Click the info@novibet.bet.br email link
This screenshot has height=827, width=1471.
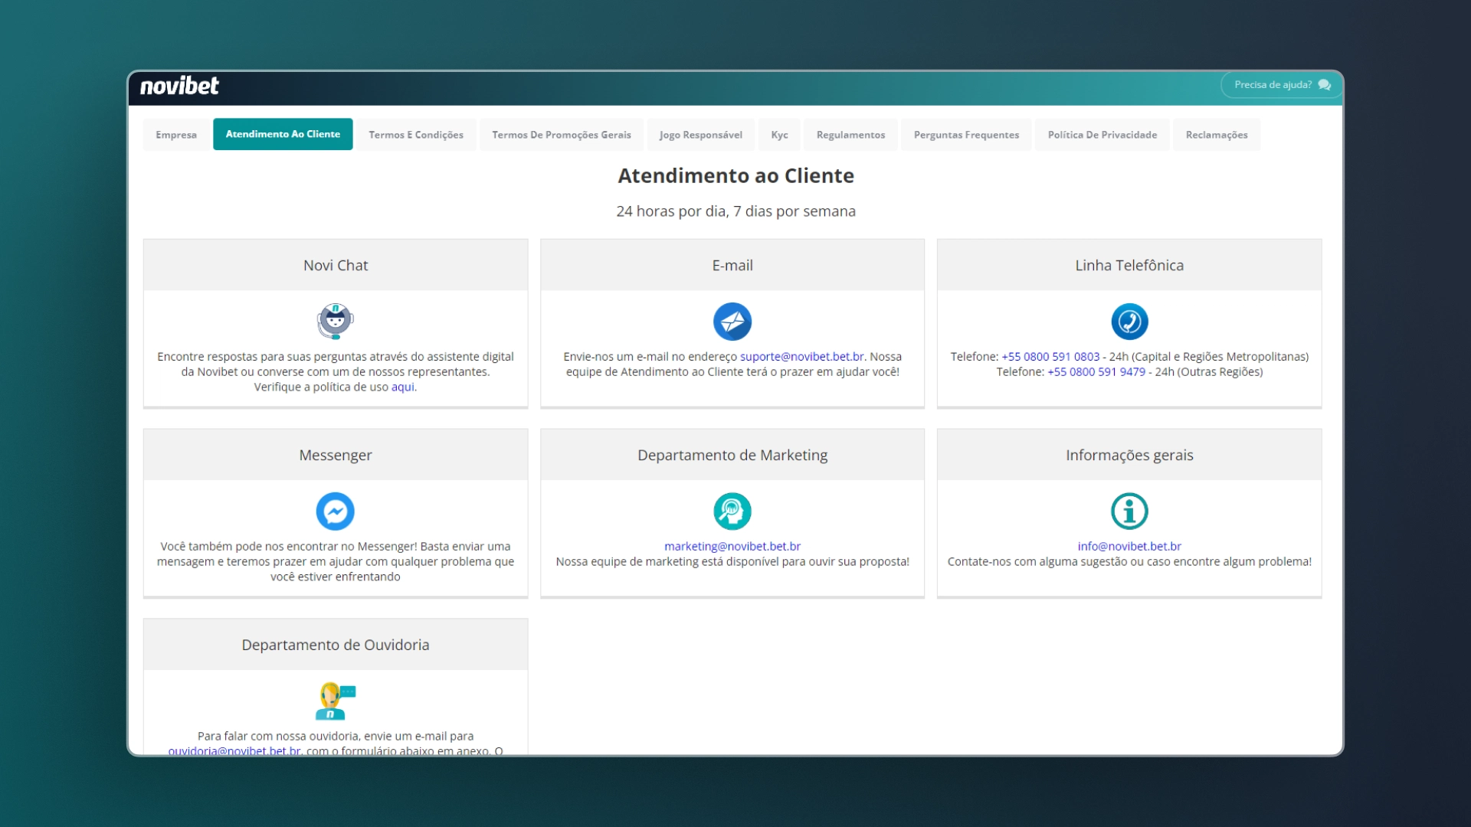(1129, 547)
